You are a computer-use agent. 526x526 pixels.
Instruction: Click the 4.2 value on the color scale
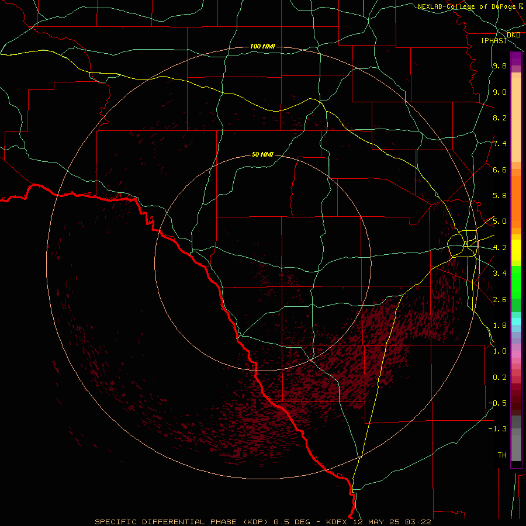[x=500, y=248]
